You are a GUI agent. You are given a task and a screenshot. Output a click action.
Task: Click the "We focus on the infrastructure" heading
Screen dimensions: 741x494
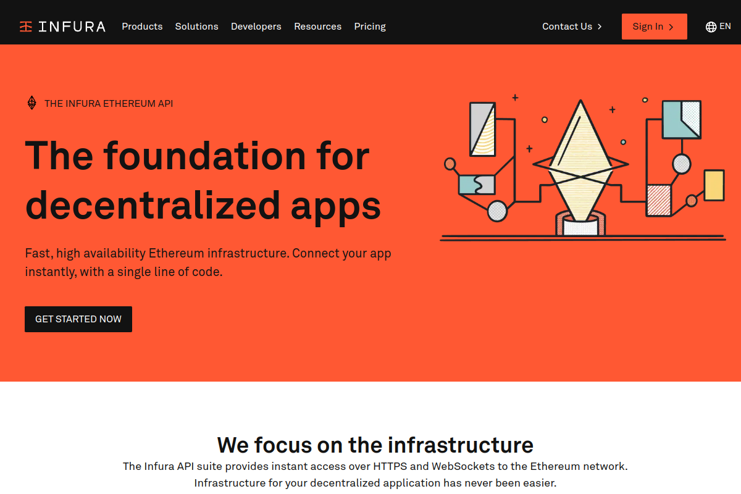coord(375,445)
